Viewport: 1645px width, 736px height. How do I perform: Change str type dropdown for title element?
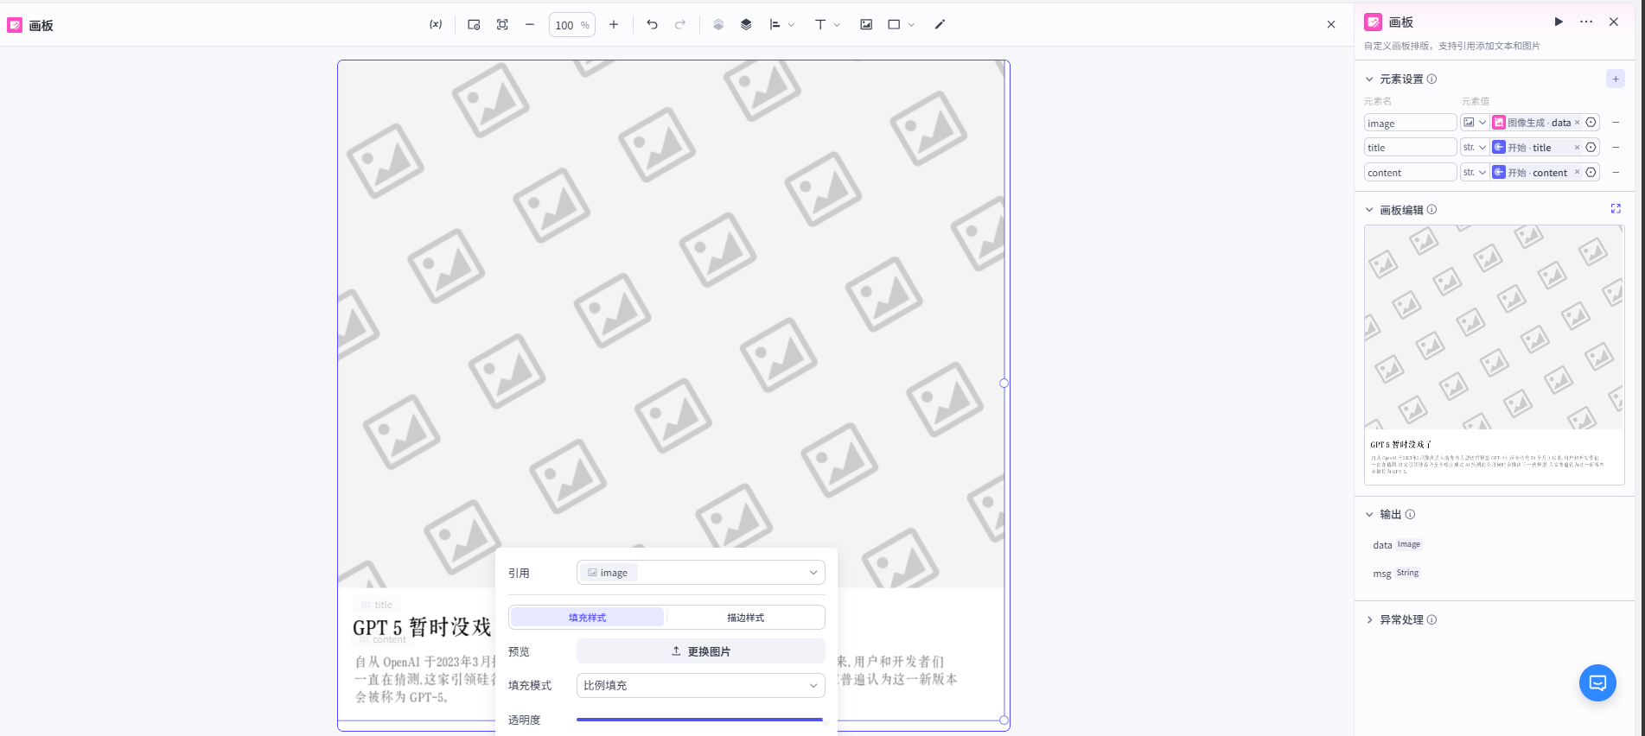pos(1475,148)
